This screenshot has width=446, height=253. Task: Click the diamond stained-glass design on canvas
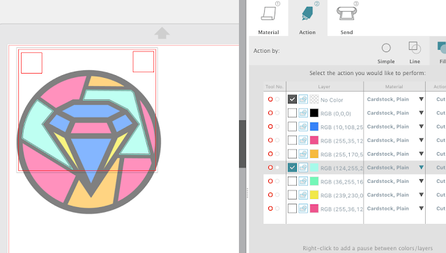coord(89,142)
